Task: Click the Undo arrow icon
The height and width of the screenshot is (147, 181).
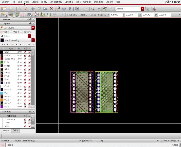Action: (20, 9)
